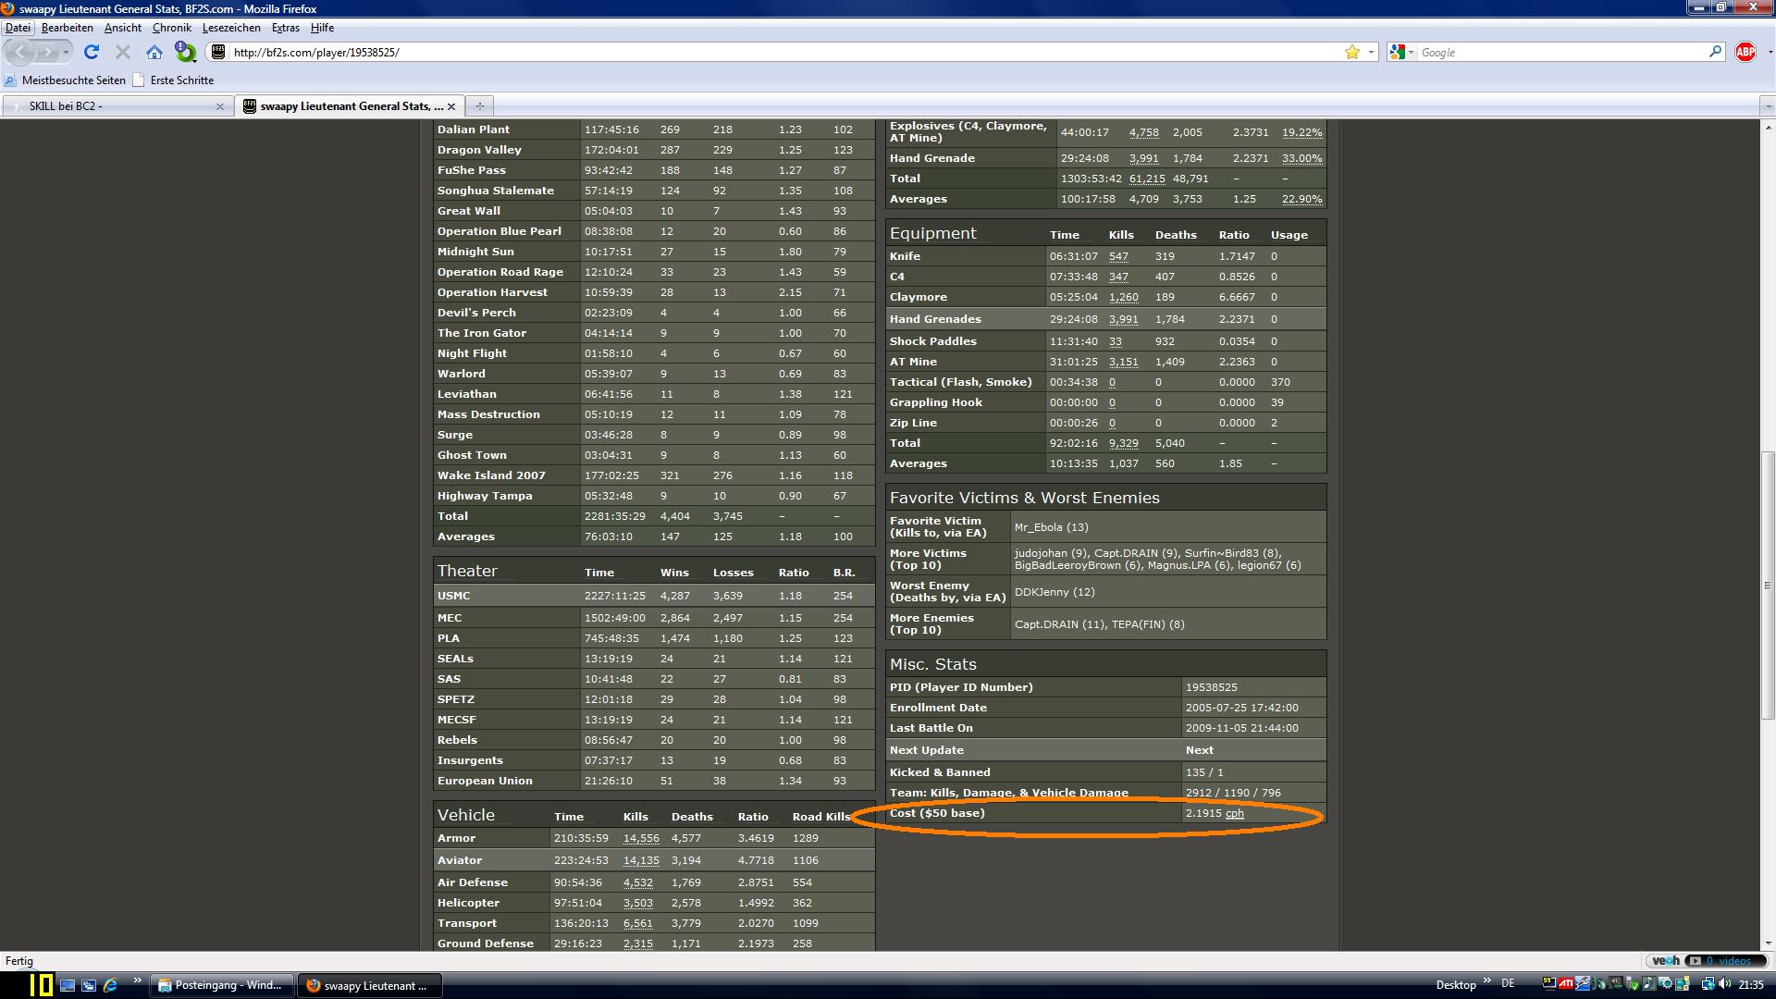
Task: Open the Bearbeiten menu
Action: pos(67,28)
